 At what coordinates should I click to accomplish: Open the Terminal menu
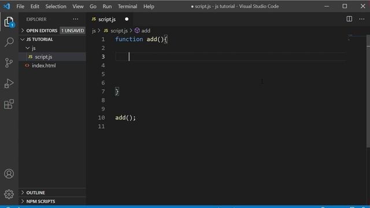[x=127, y=6]
